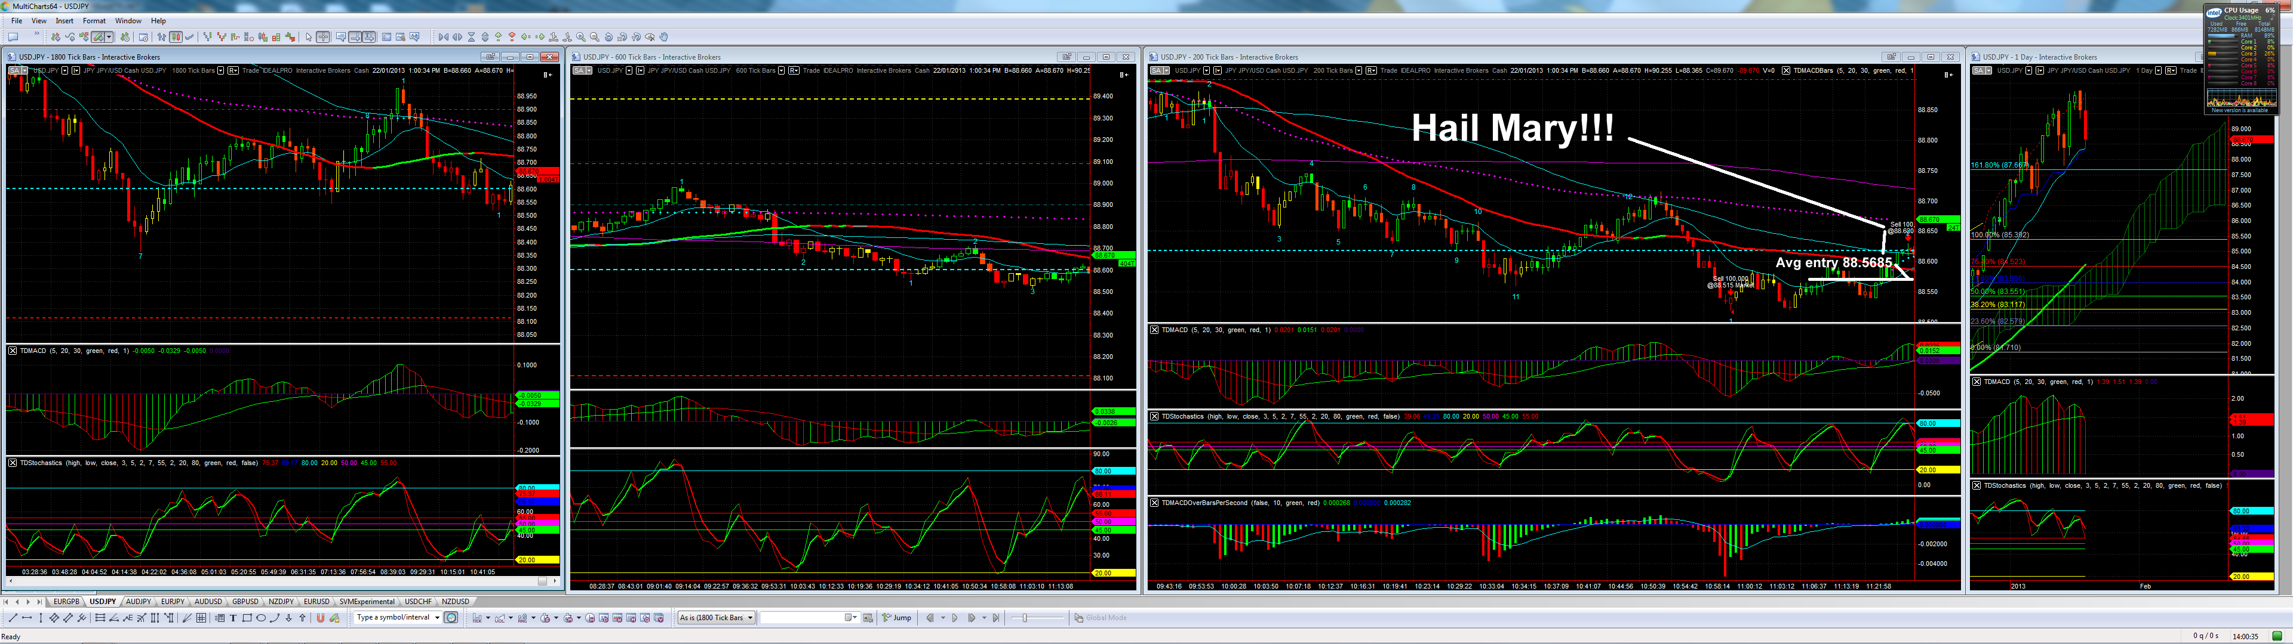
Task: Switch to the SVMExperimental workspace tab
Action: click(366, 602)
